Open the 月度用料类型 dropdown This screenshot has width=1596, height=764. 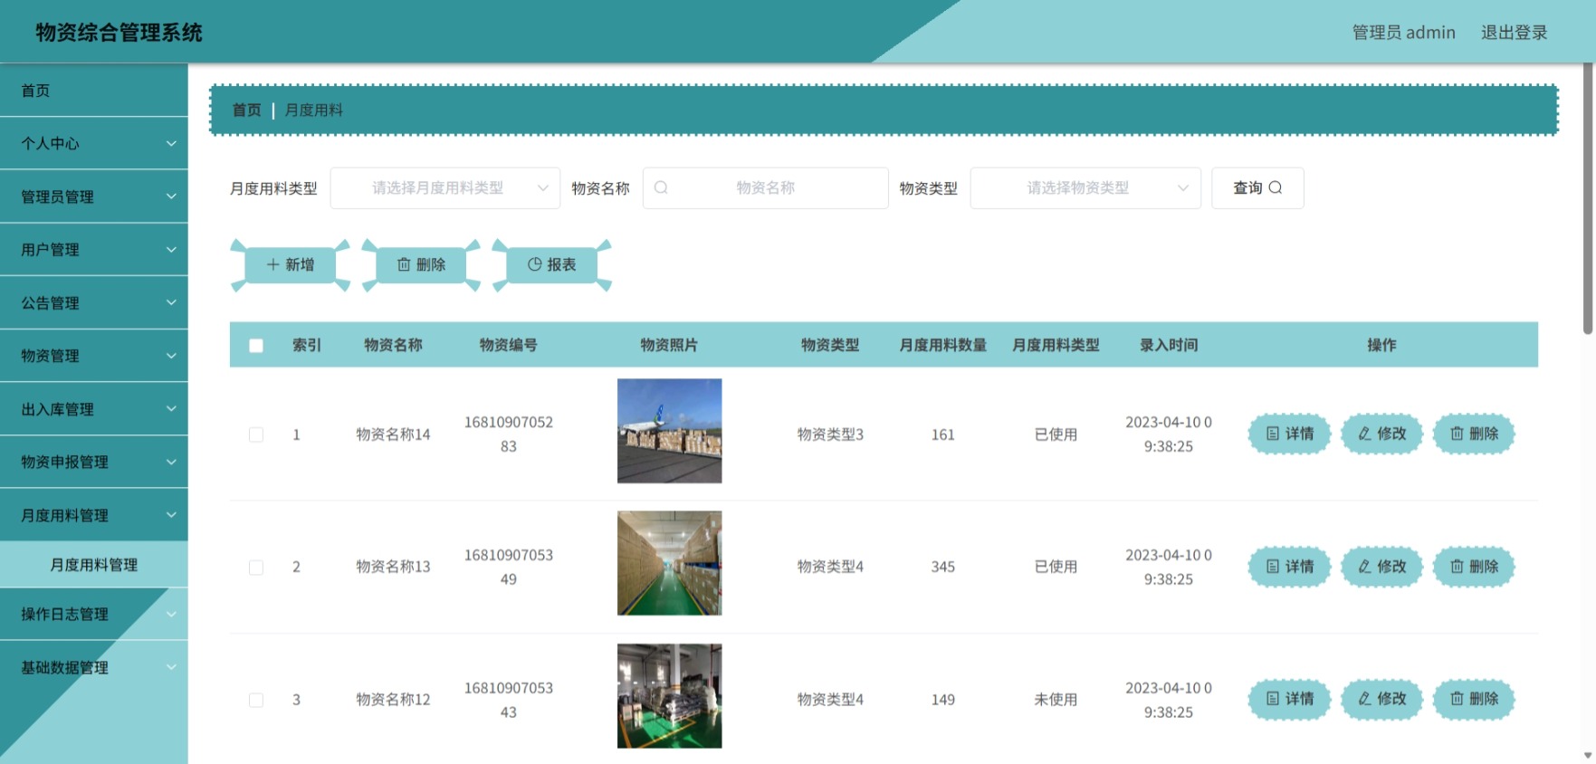(x=444, y=187)
